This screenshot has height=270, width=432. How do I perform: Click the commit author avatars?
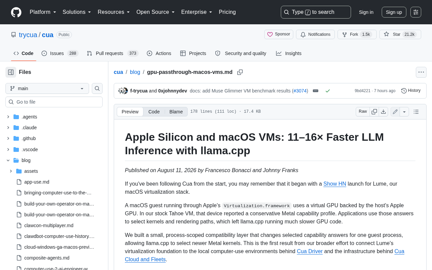(123, 91)
